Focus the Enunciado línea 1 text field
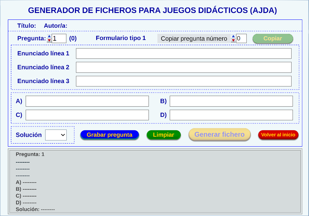This screenshot has height=216, width=309. click(183, 54)
